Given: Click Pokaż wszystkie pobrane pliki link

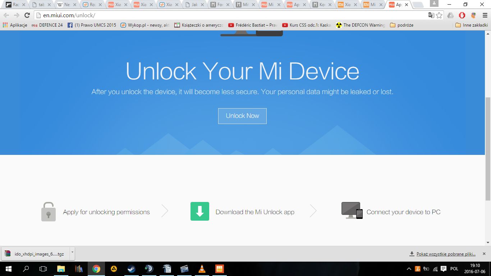Looking at the screenshot, I should (x=446, y=254).
